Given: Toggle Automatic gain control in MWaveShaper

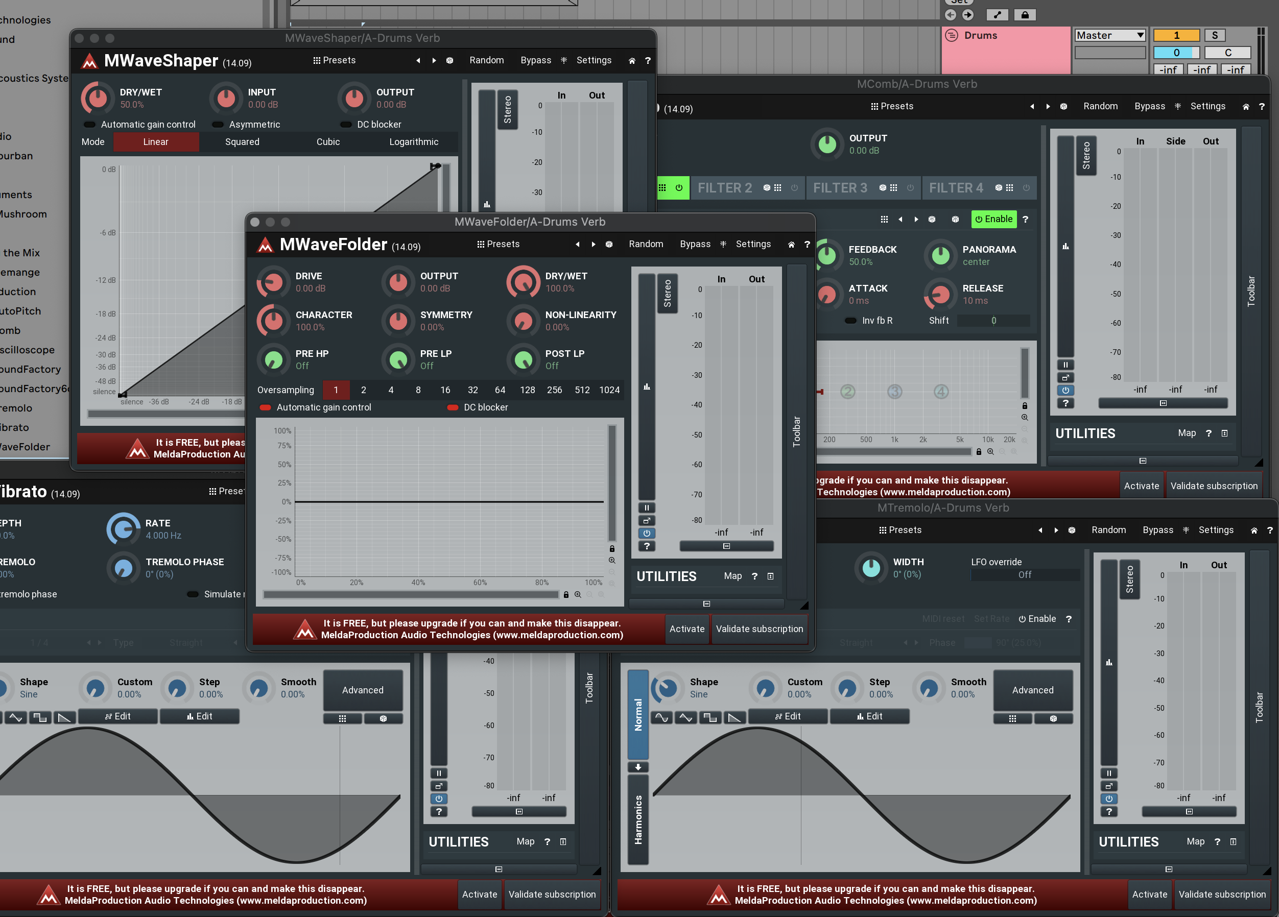Looking at the screenshot, I should click(x=139, y=125).
